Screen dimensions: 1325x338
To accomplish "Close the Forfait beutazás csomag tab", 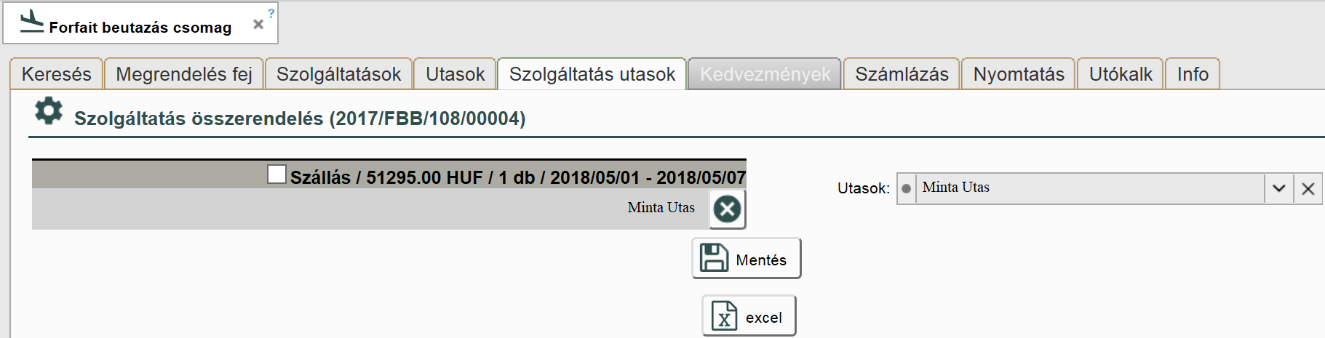I will tap(258, 25).
